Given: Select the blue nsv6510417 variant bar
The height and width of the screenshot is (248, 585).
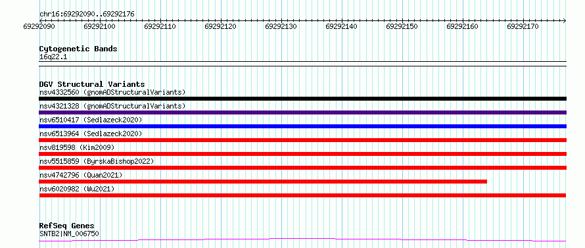Looking at the screenshot, I should (302, 126).
